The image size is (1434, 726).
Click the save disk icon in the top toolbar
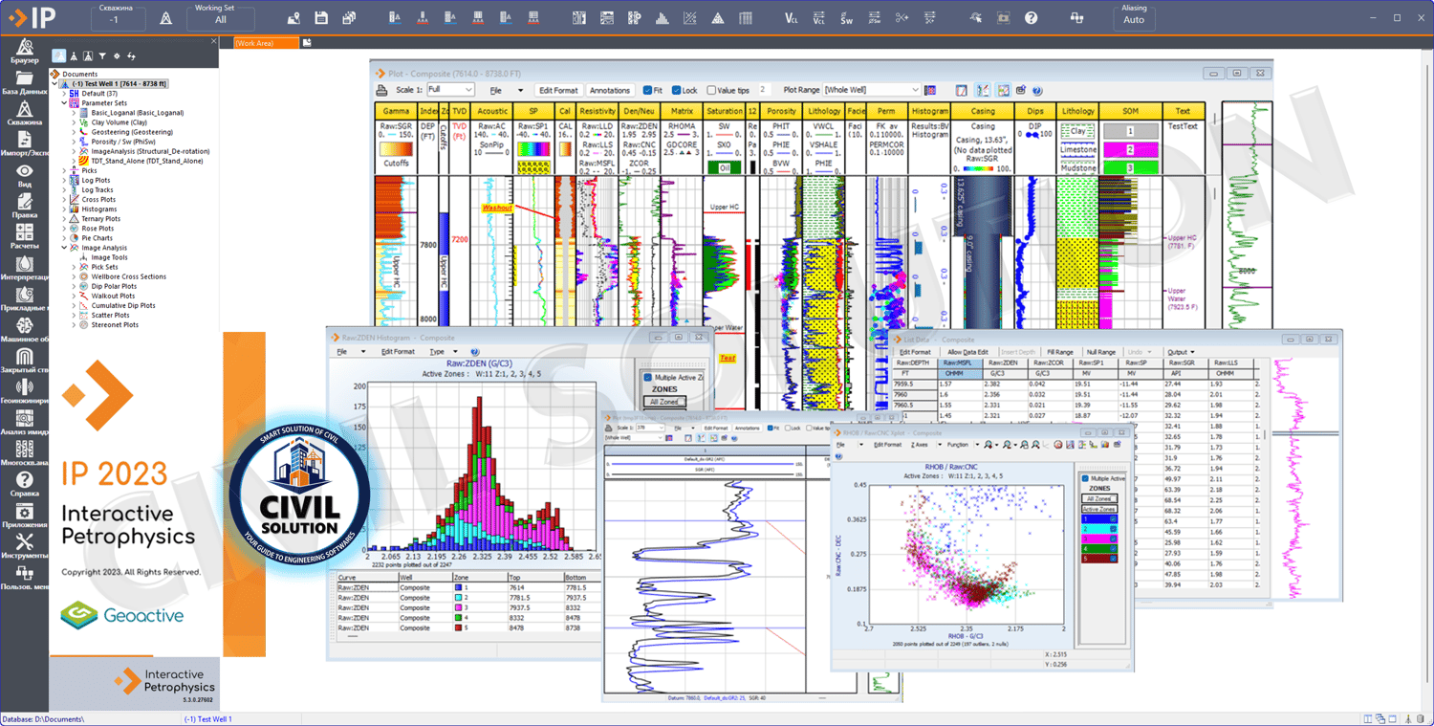point(321,18)
